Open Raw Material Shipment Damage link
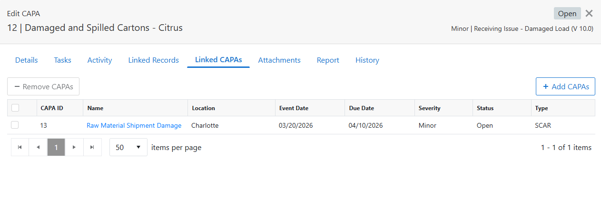601x216 pixels. (x=134, y=125)
